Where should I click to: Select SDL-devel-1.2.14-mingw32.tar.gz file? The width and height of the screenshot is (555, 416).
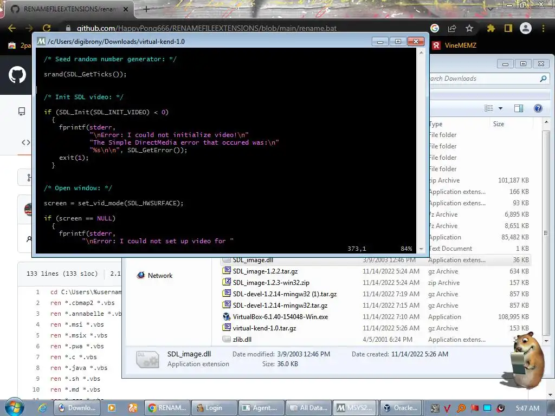tap(280, 305)
